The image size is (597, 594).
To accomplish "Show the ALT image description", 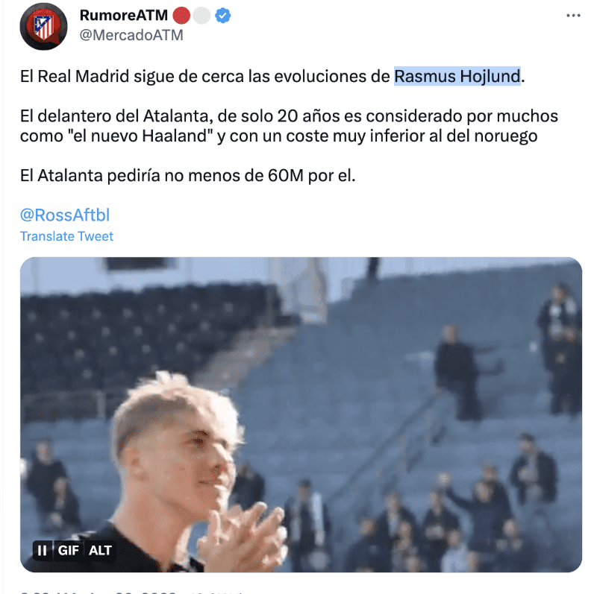I will 100,550.
